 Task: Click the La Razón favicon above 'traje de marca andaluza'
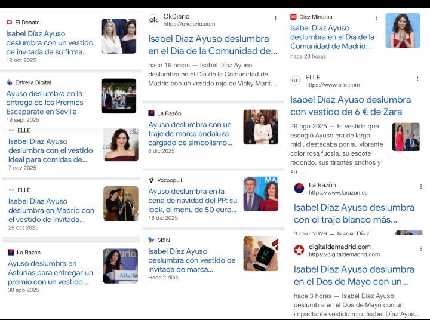click(151, 113)
